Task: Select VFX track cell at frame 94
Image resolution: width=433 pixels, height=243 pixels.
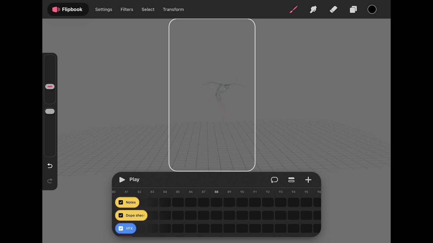Action: [x=294, y=228]
